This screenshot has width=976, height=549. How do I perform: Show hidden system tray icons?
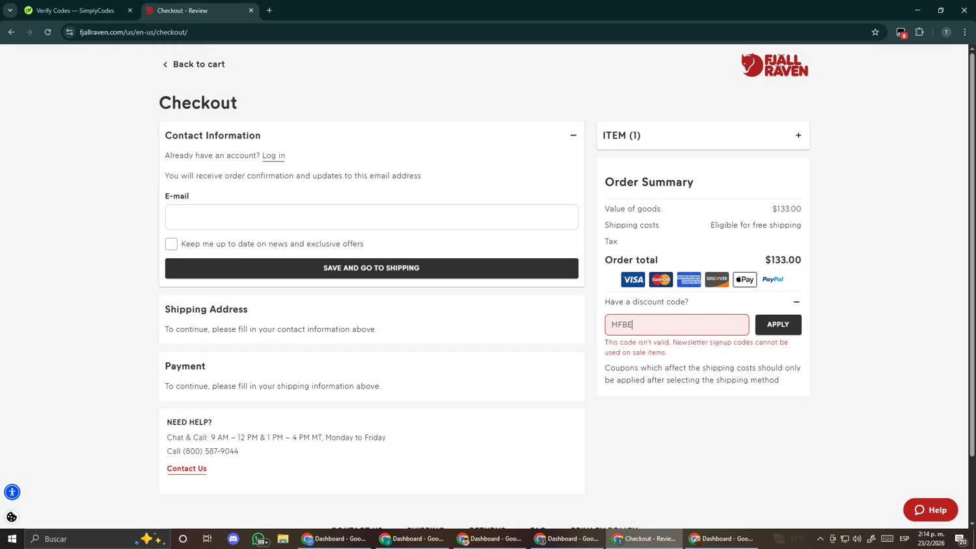coord(820,539)
